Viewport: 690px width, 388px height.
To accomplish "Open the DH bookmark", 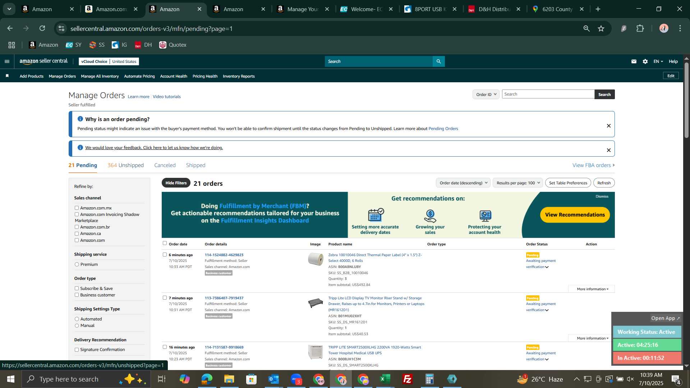I will [x=143, y=45].
